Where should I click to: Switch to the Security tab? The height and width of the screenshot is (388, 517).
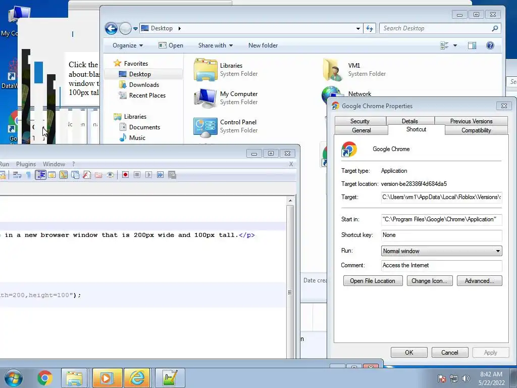[x=359, y=121]
